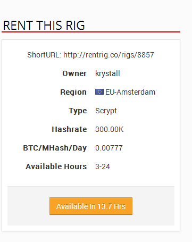192x242 pixels.
Task: Click the Type label
Action: pyautogui.click(x=78, y=111)
